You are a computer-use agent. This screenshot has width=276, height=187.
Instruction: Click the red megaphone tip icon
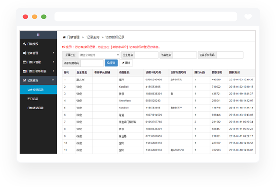64,47
